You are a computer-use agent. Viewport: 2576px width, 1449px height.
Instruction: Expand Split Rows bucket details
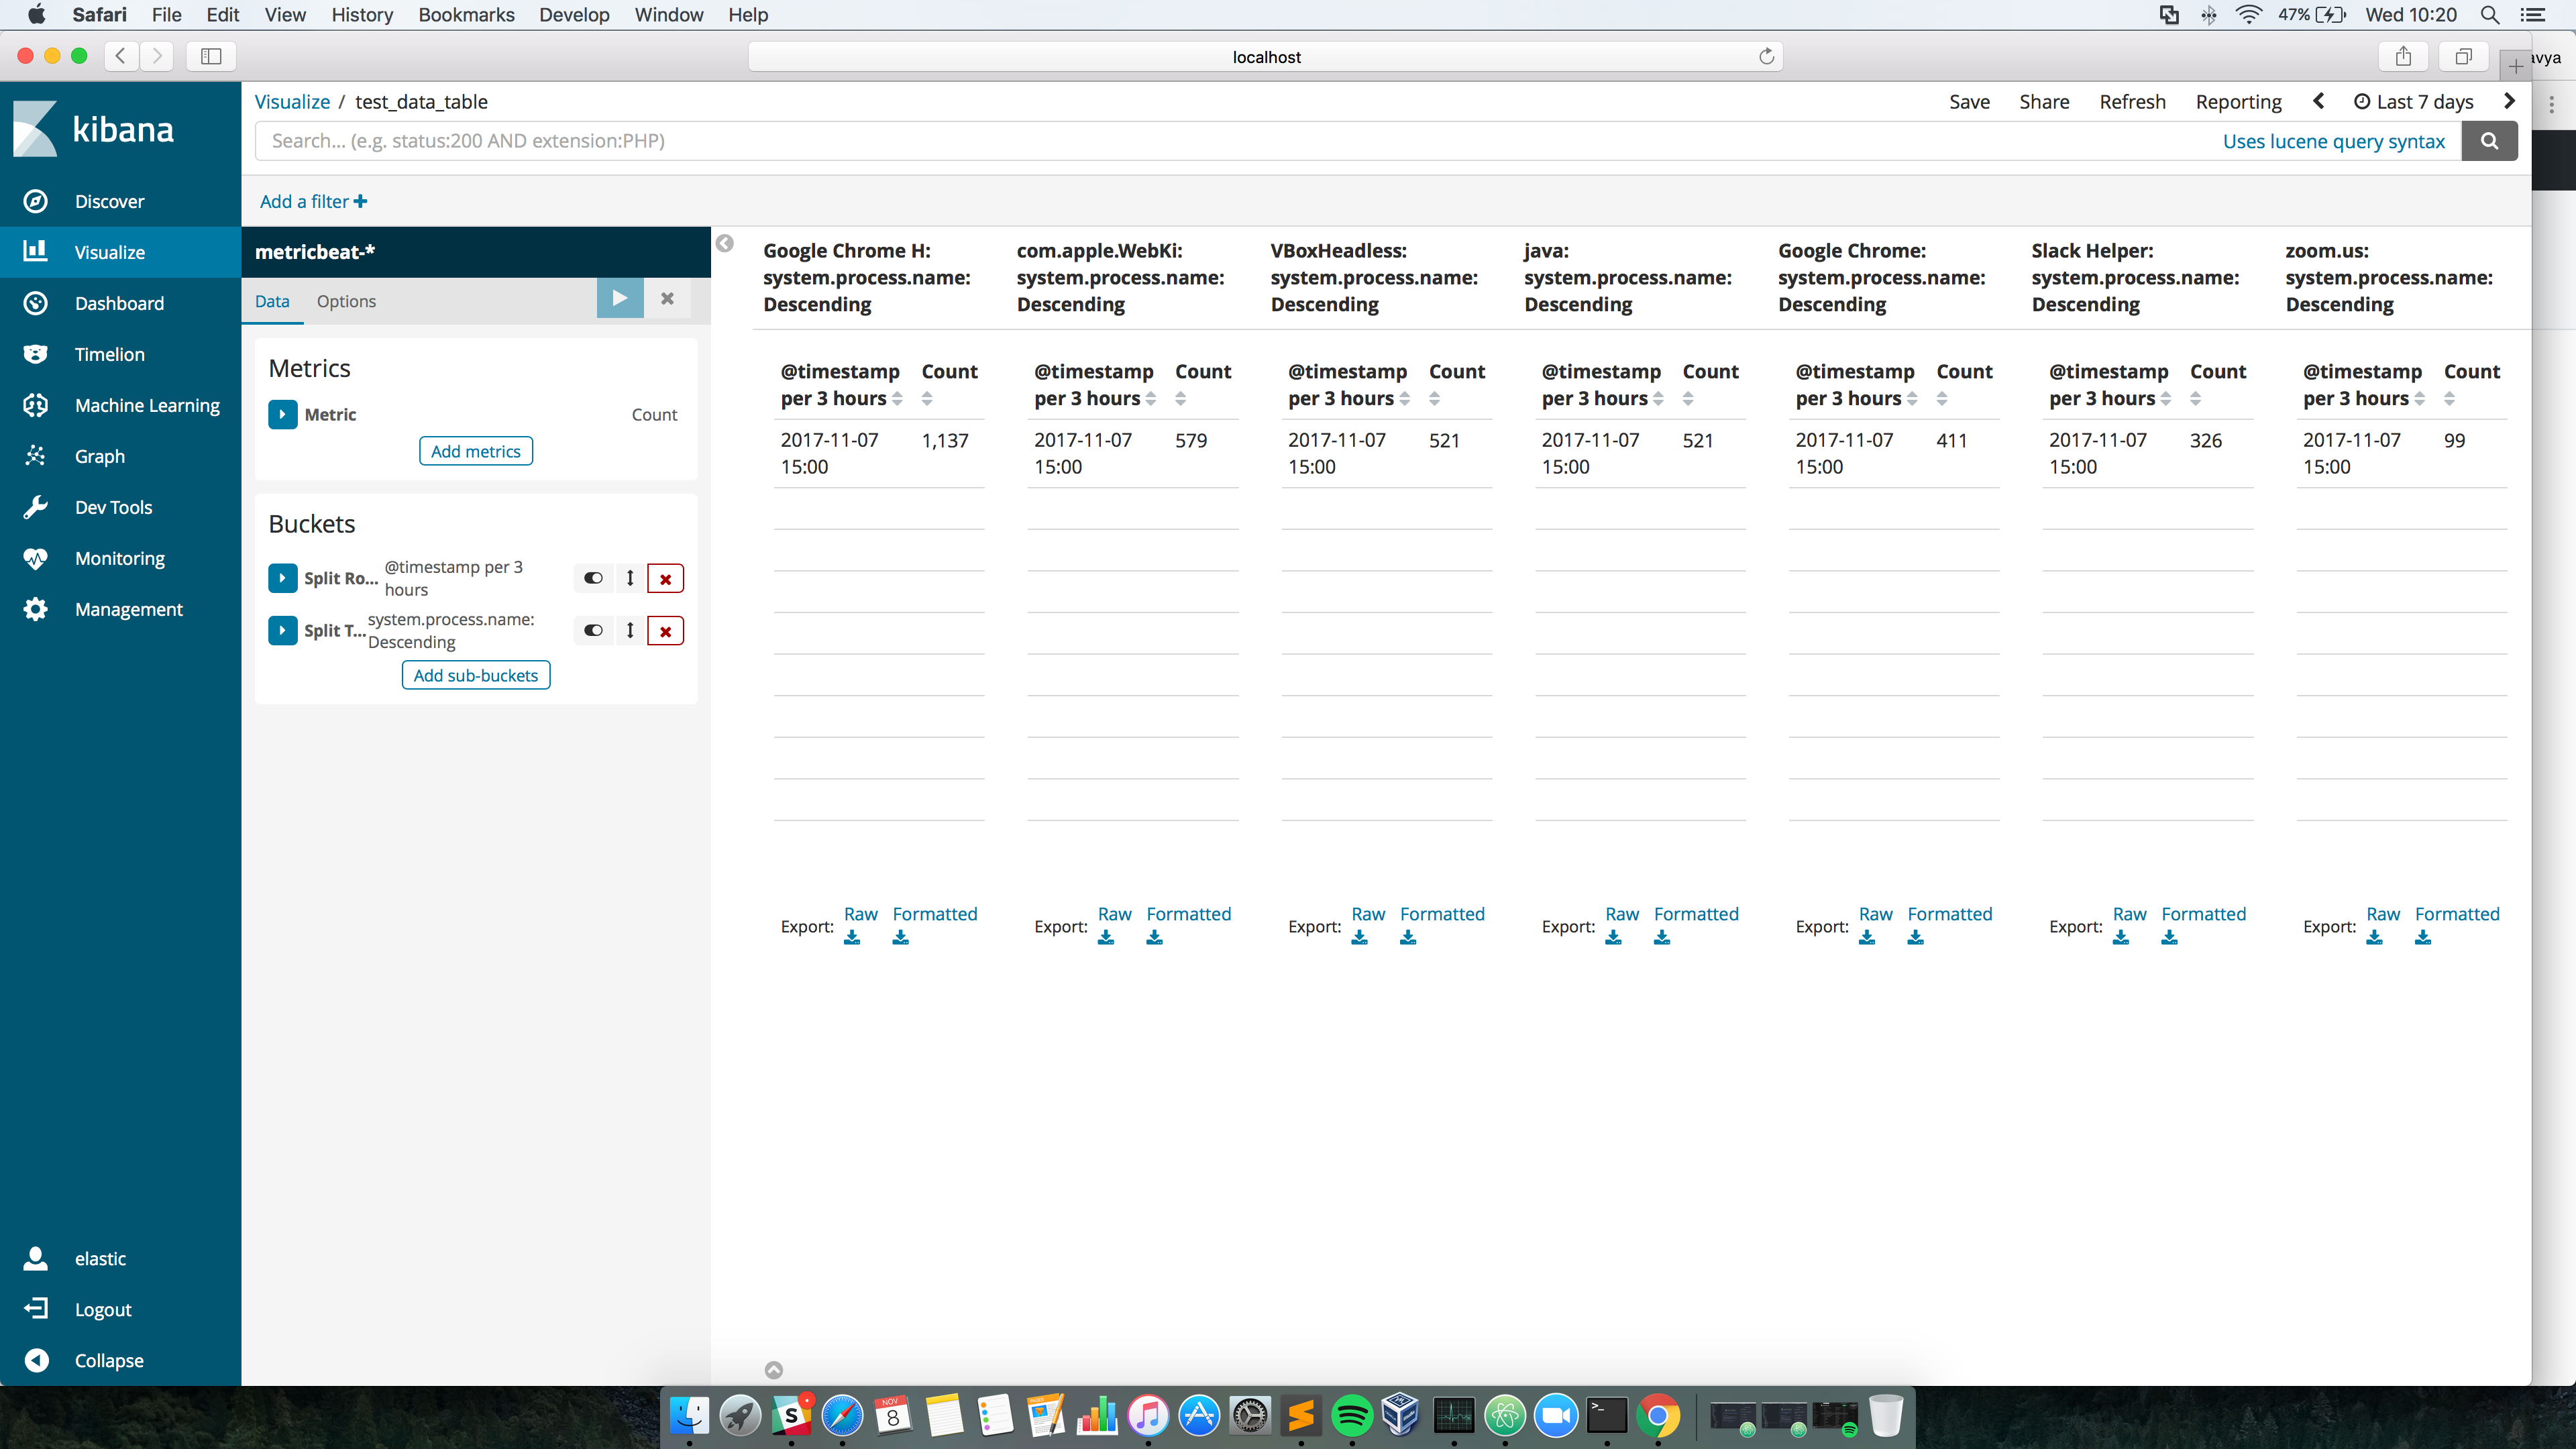point(282,578)
